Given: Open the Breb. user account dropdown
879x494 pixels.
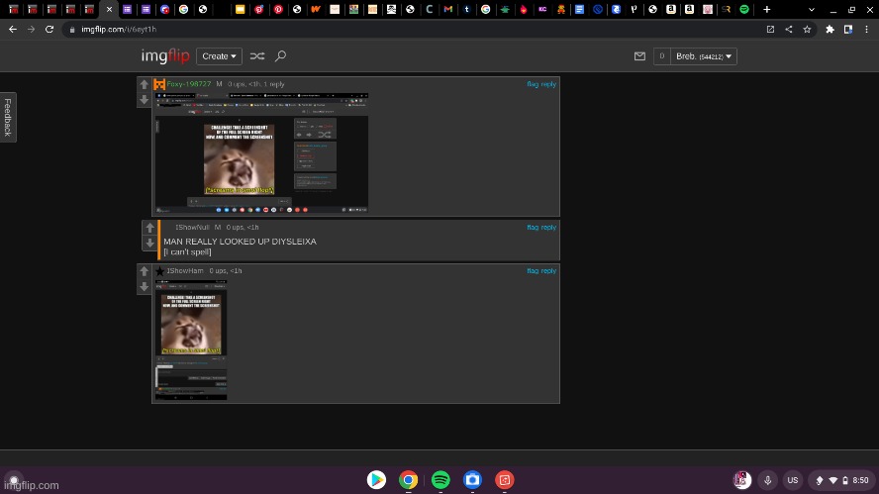Looking at the screenshot, I should pos(704,56).
